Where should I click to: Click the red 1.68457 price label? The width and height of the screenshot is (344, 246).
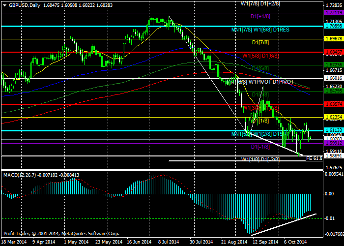click(334, 52)
